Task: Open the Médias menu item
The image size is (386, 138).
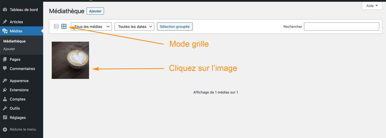Action: pyautogui.click(x=22, y=31)
